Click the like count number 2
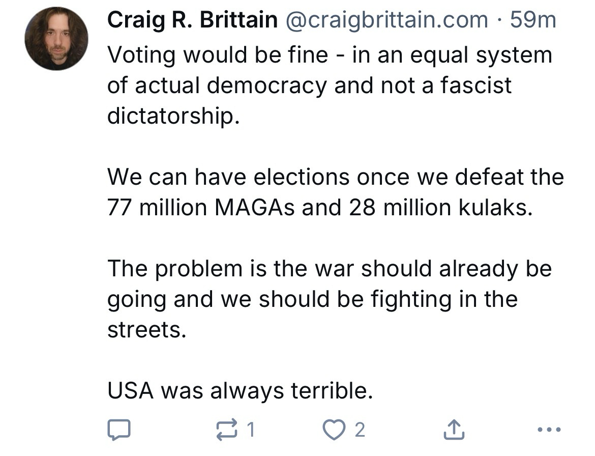 tap(360, 431)
